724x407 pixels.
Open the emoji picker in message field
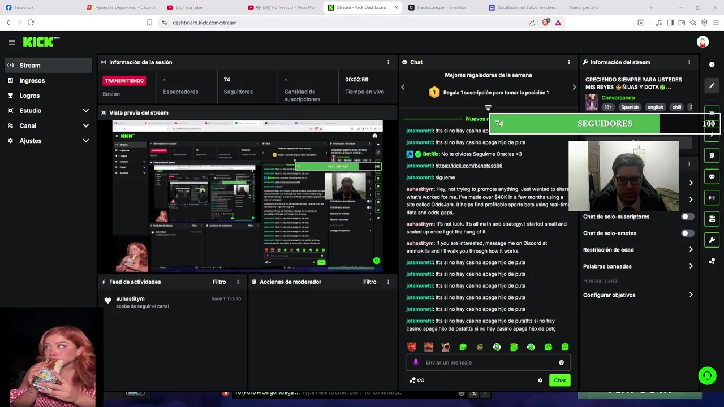coord(561,362)
